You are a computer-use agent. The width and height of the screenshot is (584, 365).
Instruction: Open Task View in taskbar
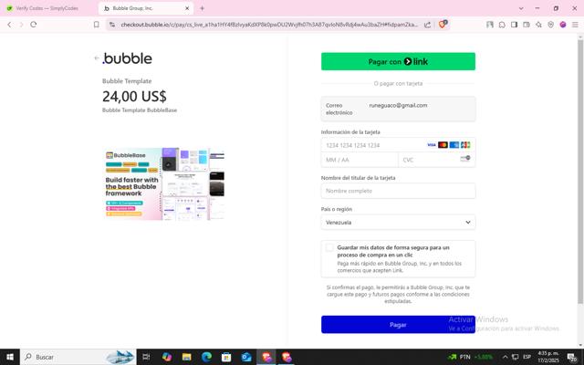tap(146, 357)
